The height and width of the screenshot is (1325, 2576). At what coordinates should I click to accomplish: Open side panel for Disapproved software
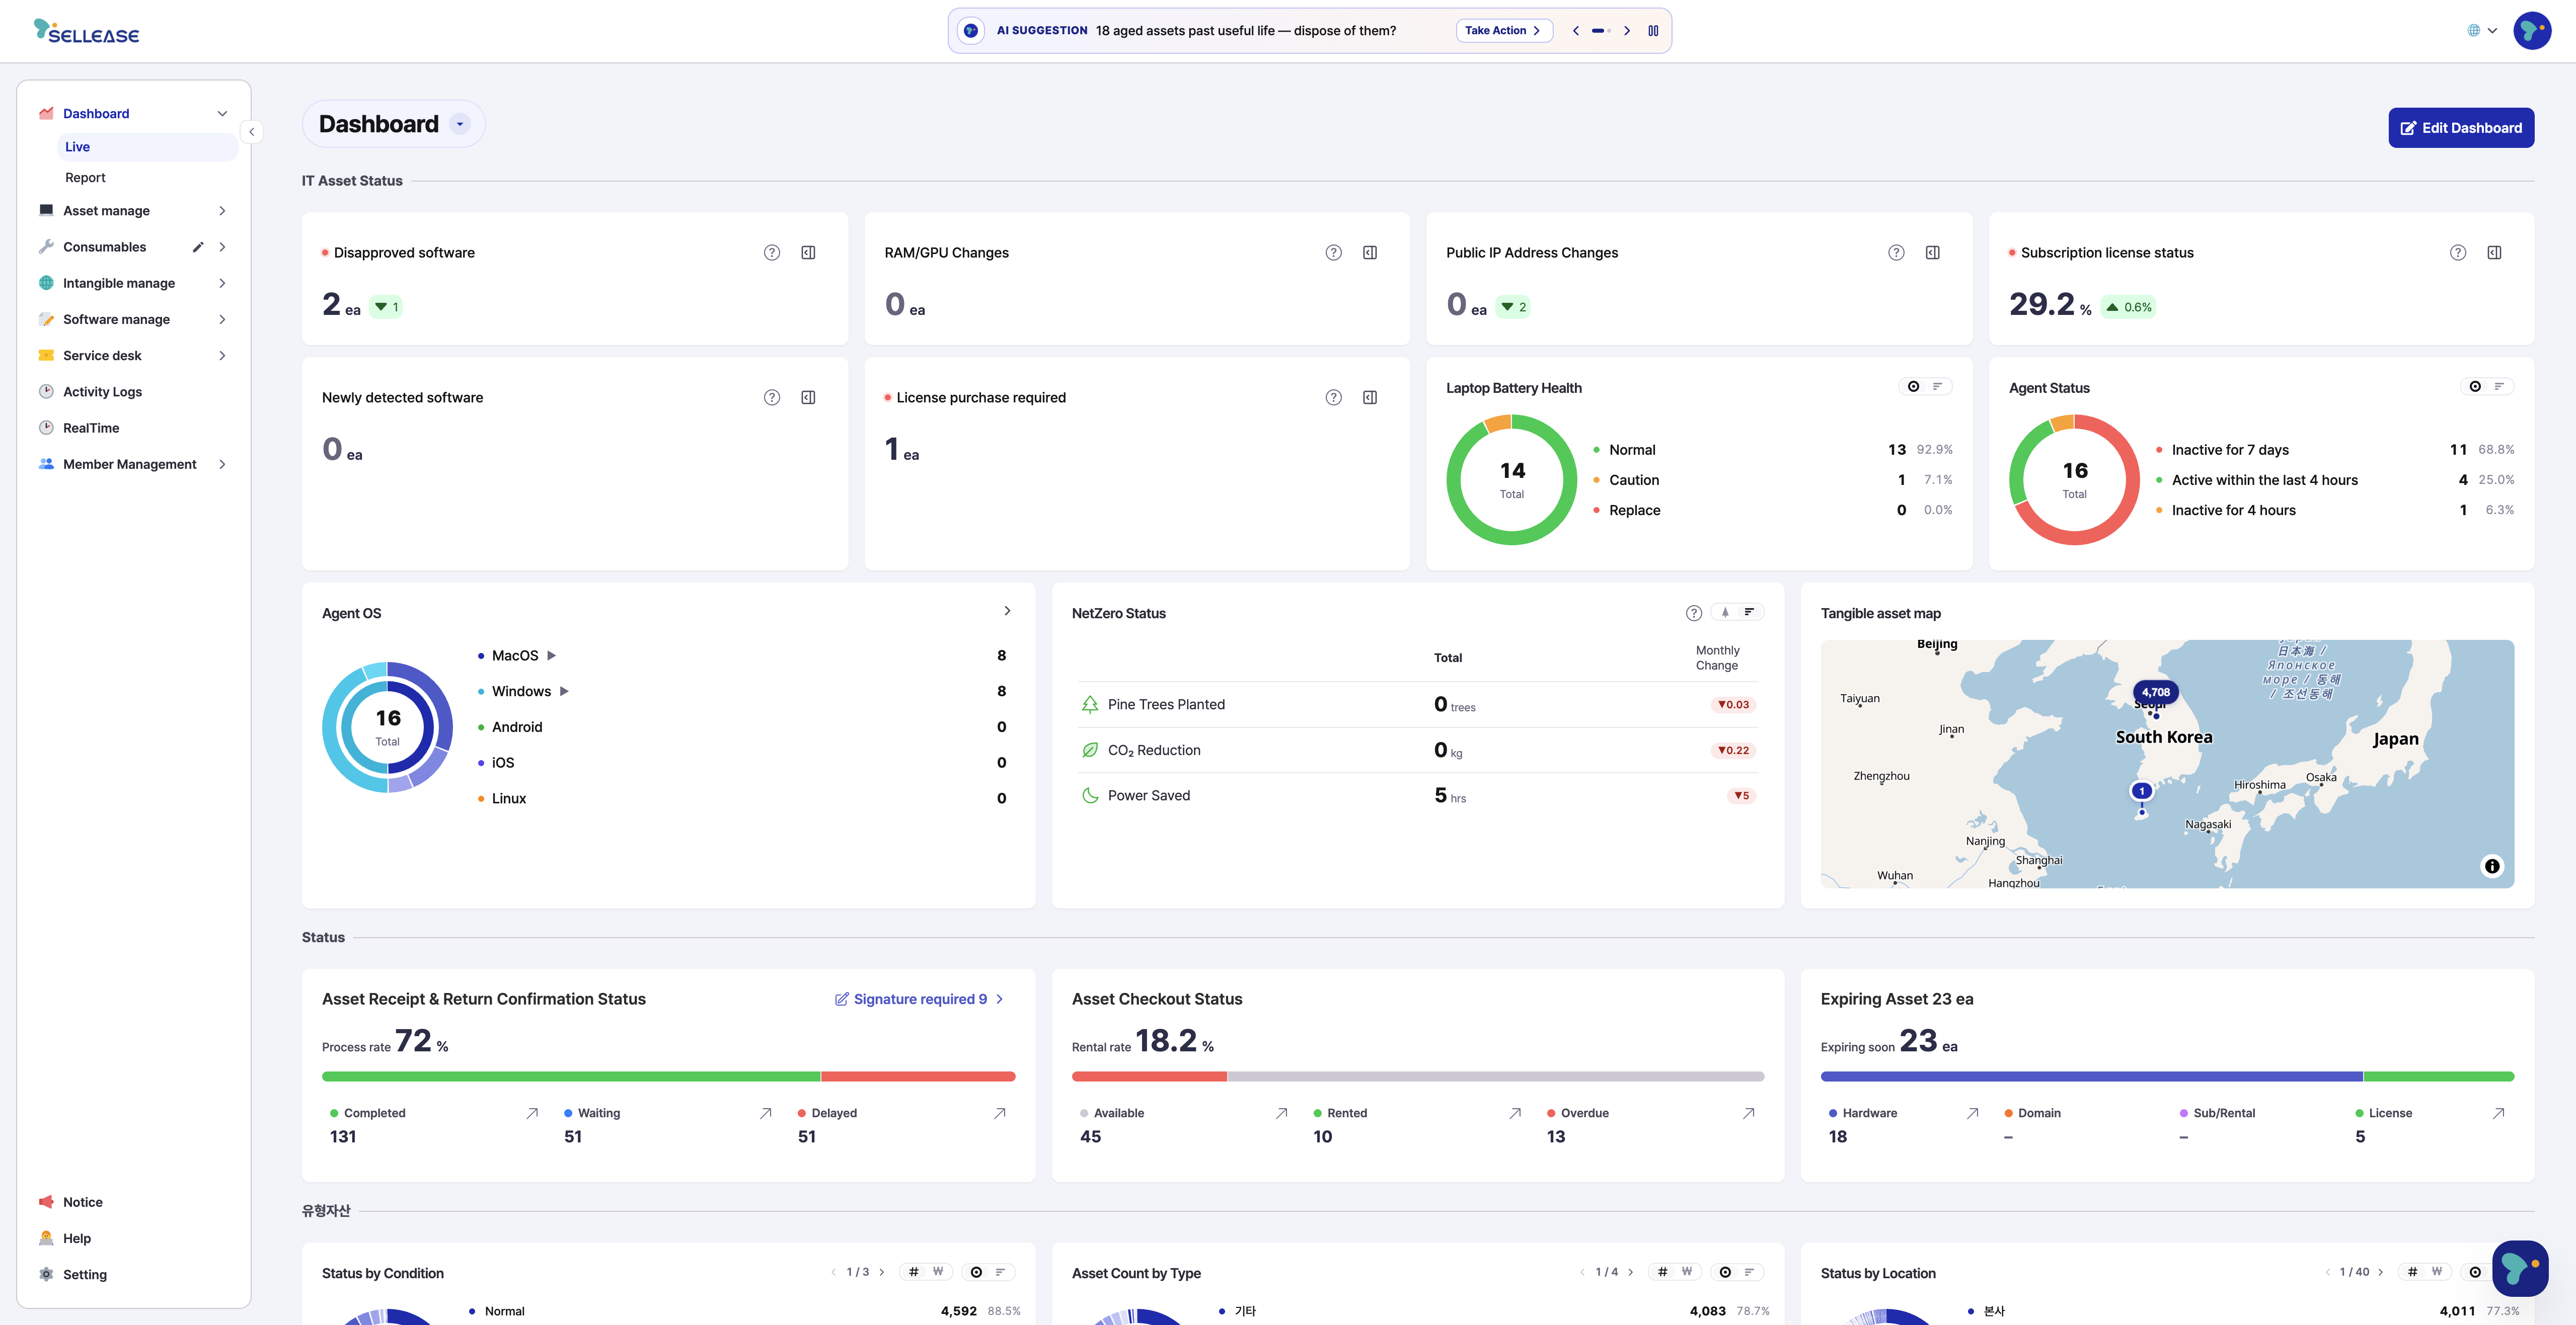pyautogui.click(x=808, y=253)
